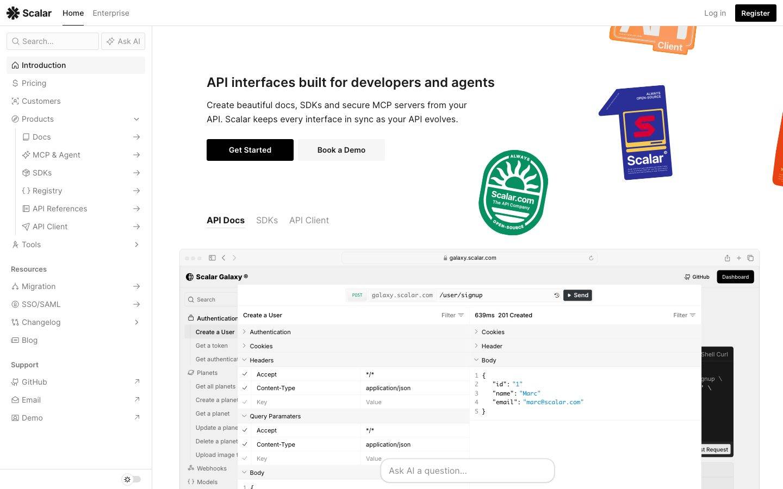Select Introduction in the sidebar
This screenshot has height=489, width=783.
(x=76, y=65)
